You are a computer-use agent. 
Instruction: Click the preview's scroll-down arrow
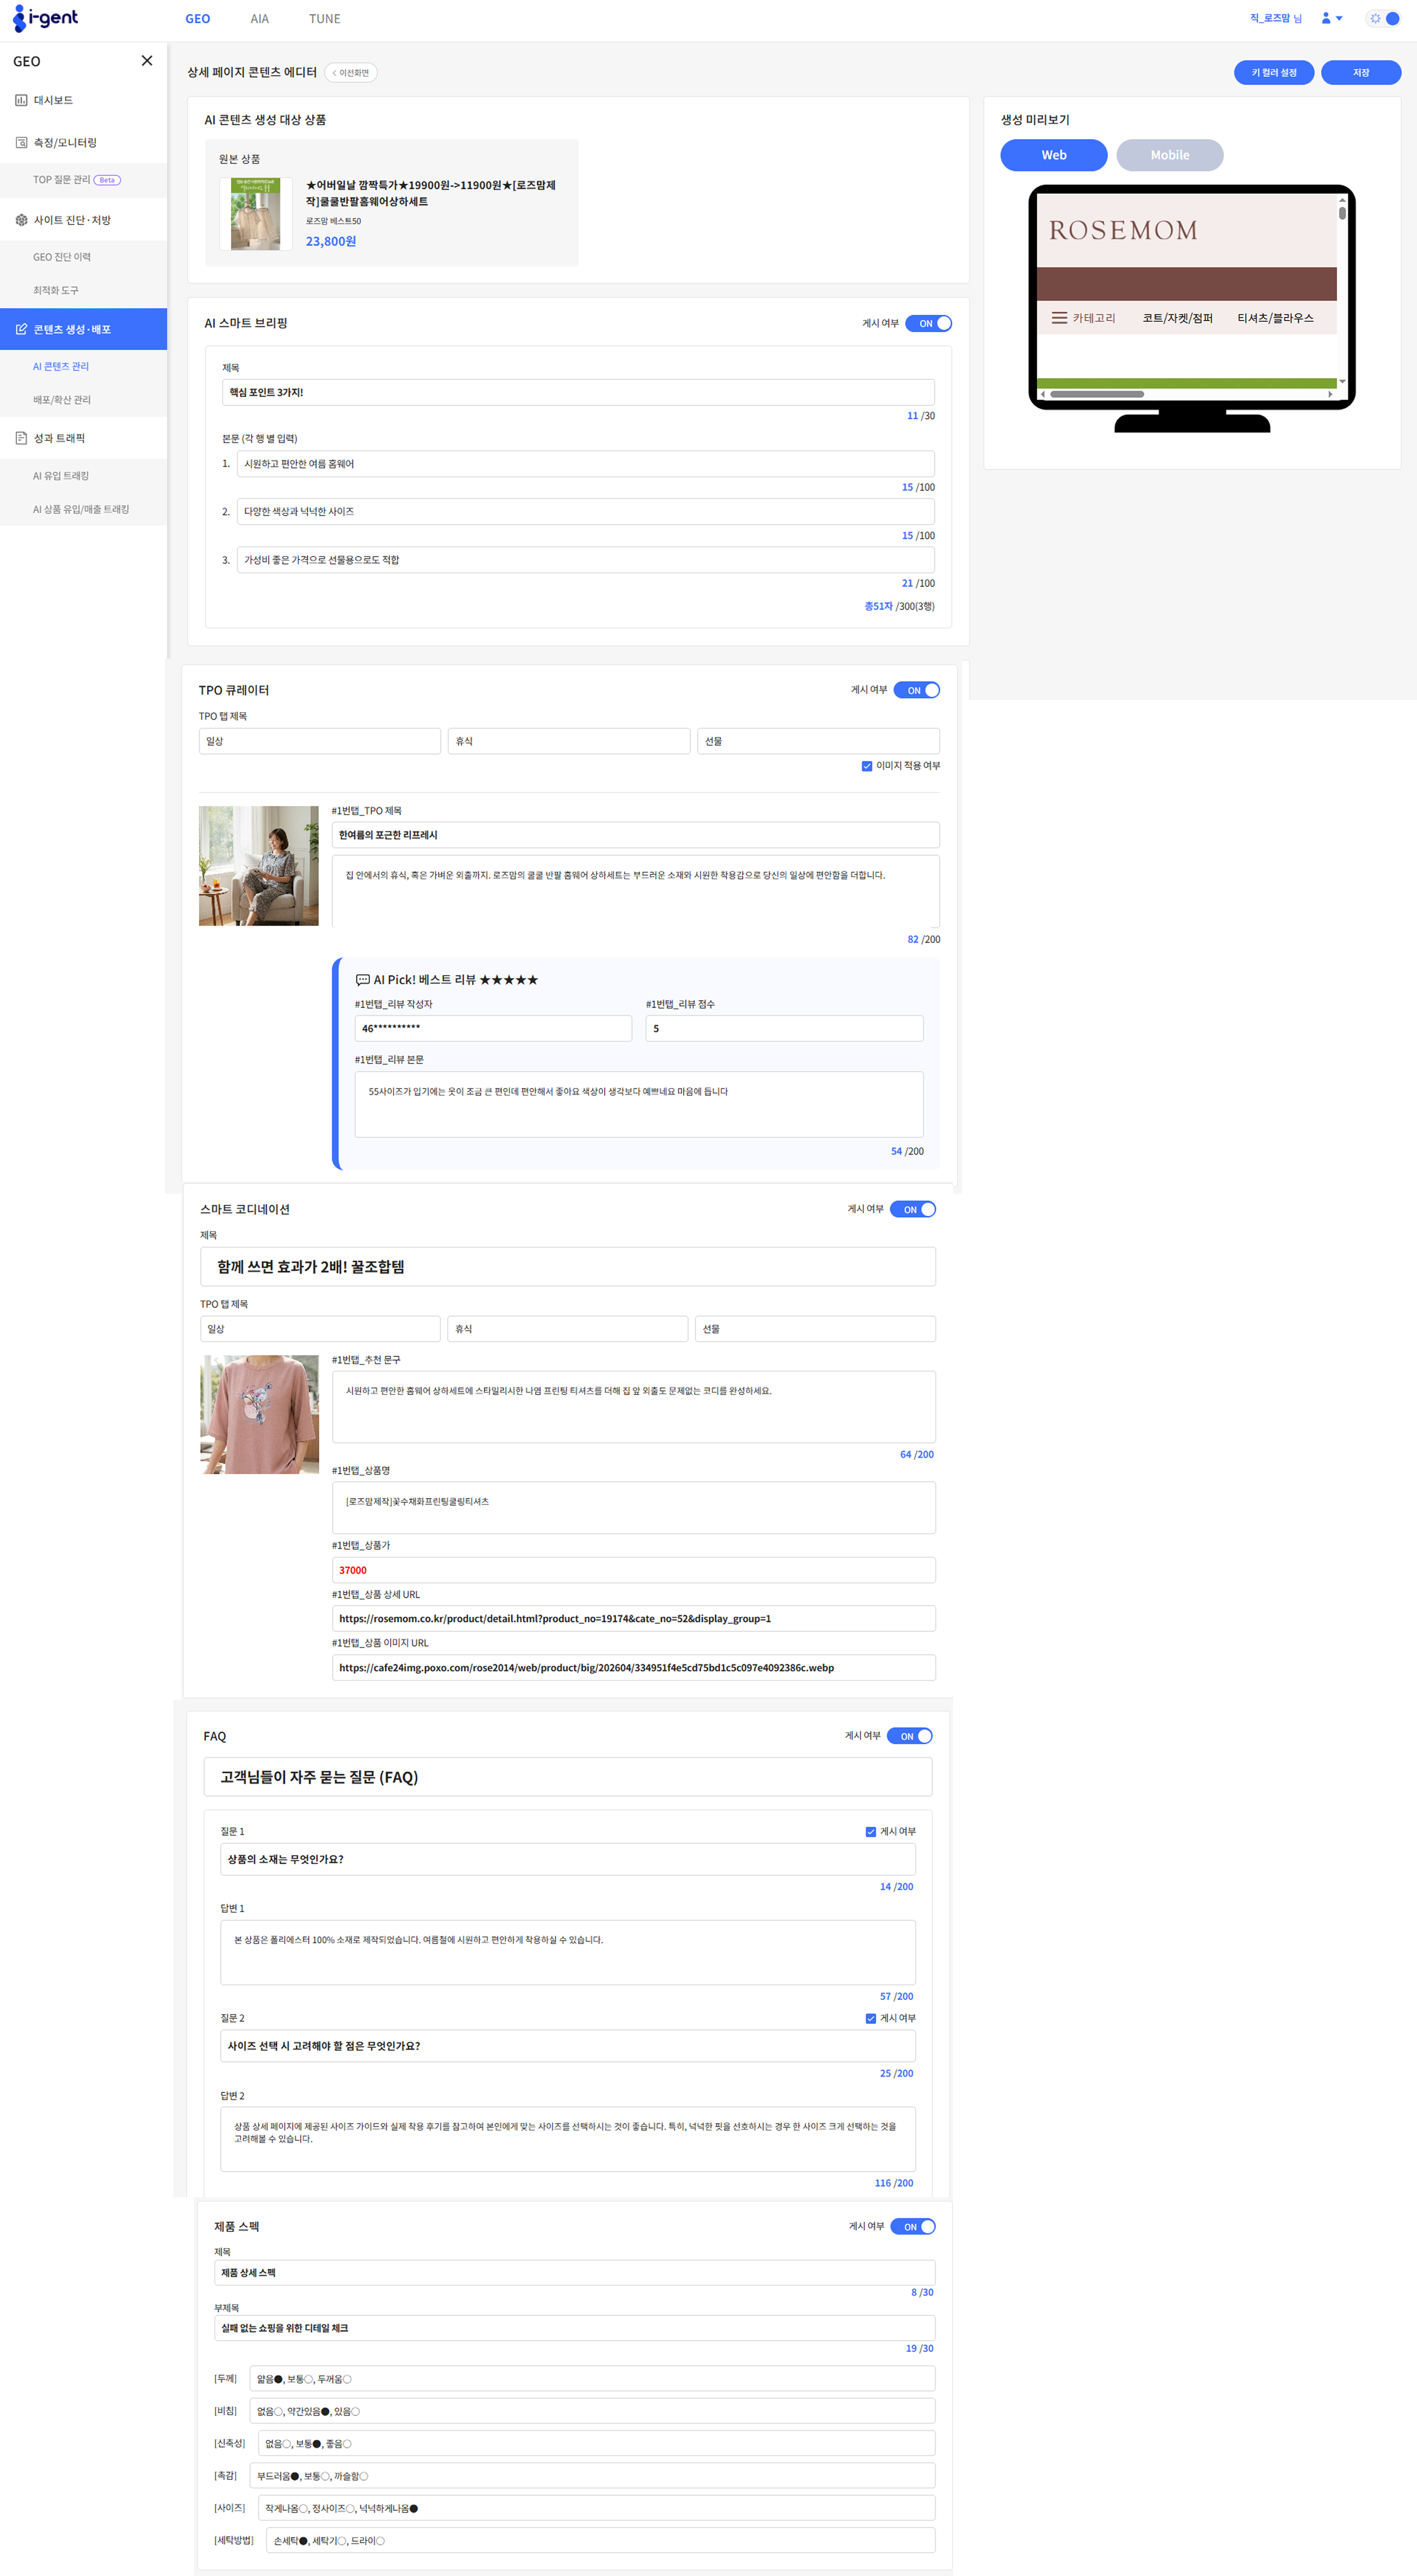pos(1342,381)
